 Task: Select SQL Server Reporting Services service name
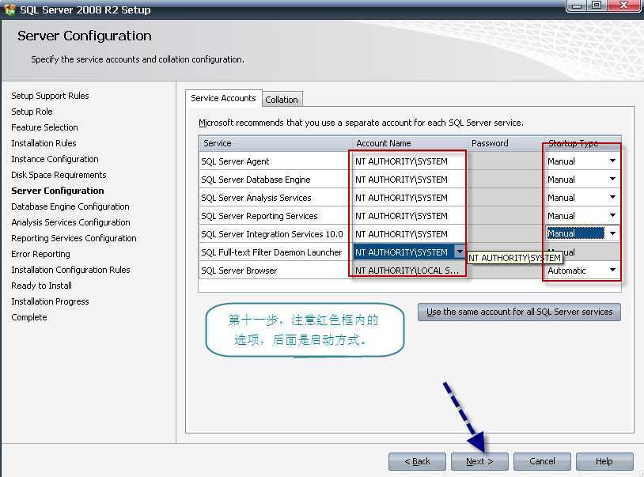pos(259,215)
